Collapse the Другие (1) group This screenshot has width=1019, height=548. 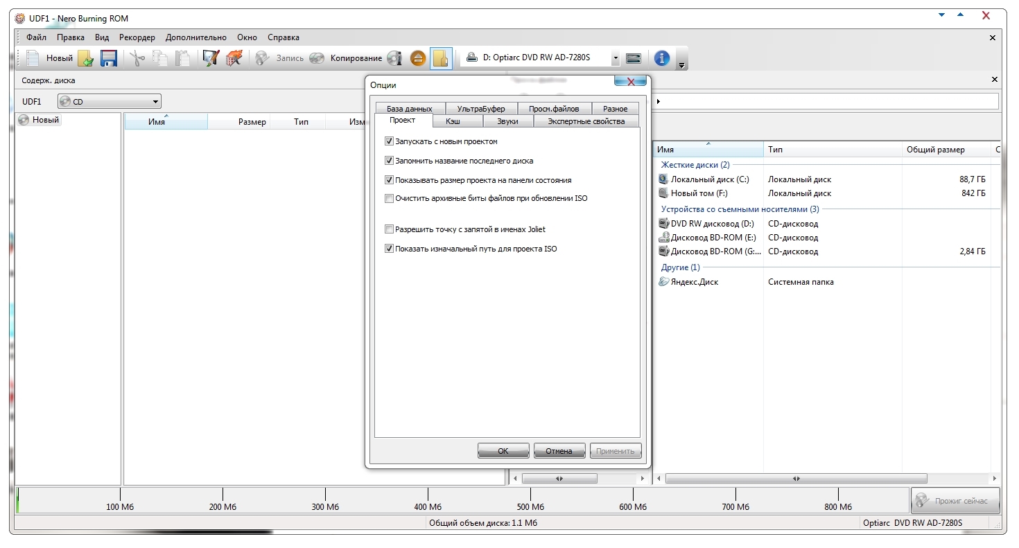point(680,267)
